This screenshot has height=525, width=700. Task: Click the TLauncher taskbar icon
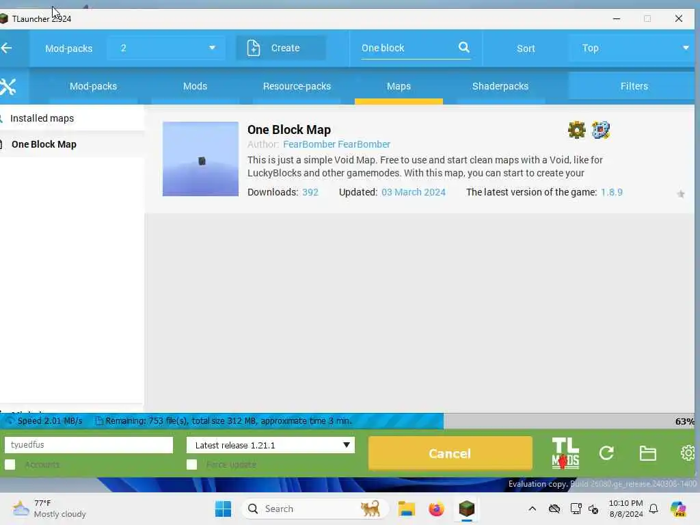click(x=466, y=509)
